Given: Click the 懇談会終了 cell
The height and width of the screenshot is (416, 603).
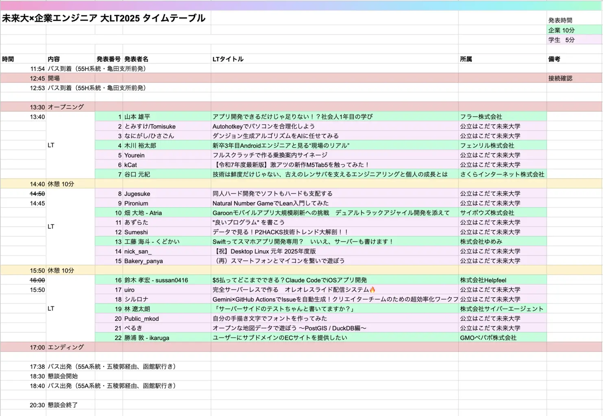Looking at the screenshot, I should pyautogui.click(x=63, y=405).
